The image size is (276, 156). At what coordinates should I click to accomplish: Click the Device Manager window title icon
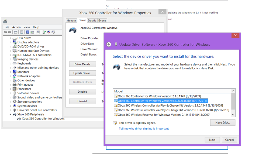click(x=5, y=21)
